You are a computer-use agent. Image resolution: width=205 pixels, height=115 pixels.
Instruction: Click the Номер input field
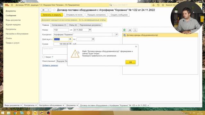(x=61, y=30)
